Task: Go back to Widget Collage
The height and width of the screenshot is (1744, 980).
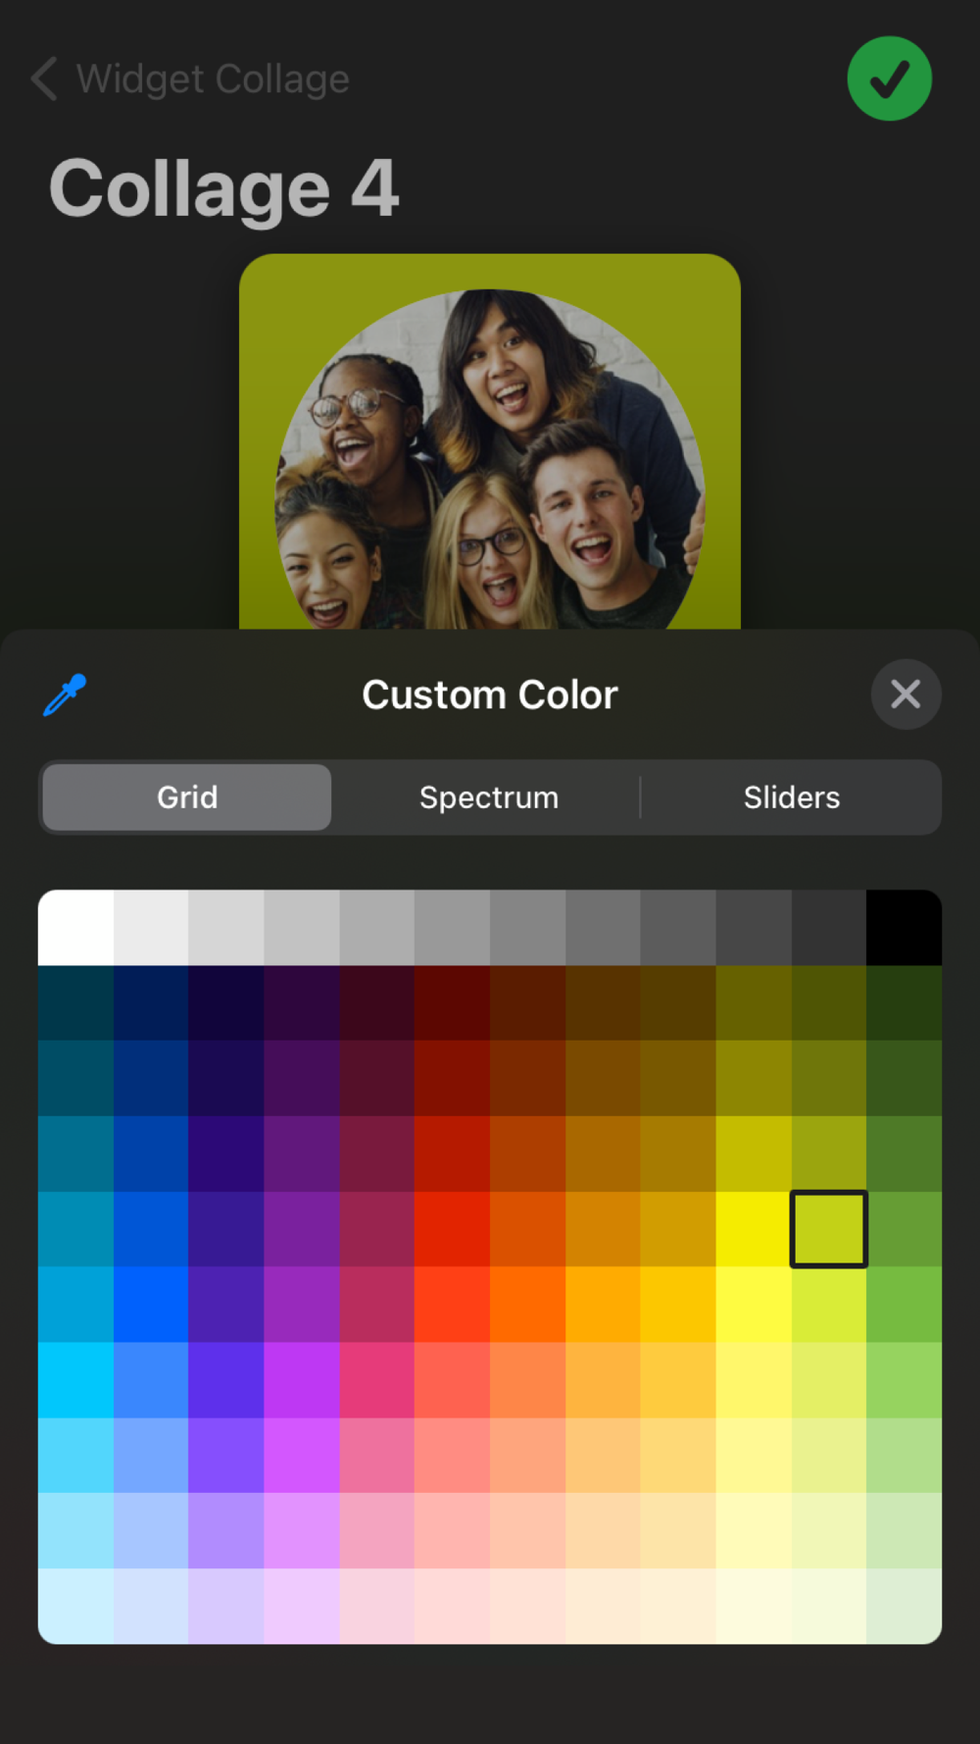Action: [x=213, y=78]
